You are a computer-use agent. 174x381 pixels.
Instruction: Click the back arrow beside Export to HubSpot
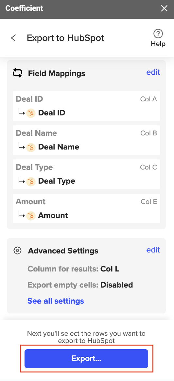click(13, 38)
